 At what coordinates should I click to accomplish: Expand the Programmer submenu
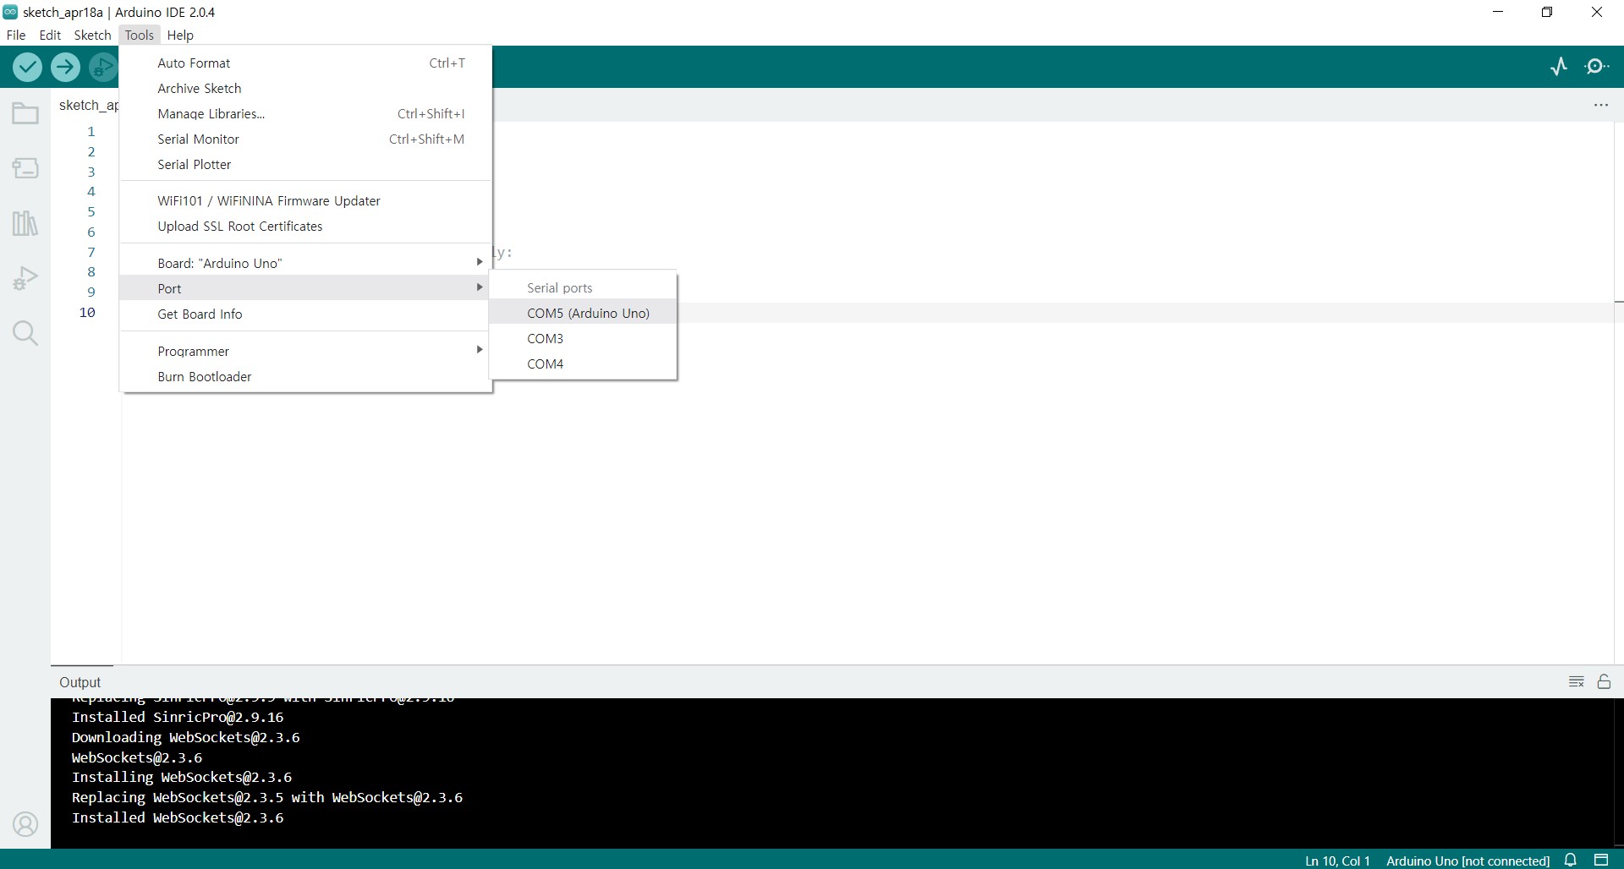(x=305, y=351)
